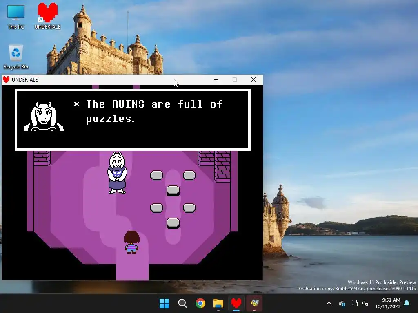Launch Google Chrome from the taskbar
The image size is (418, 313).
(x=200, y=303)
